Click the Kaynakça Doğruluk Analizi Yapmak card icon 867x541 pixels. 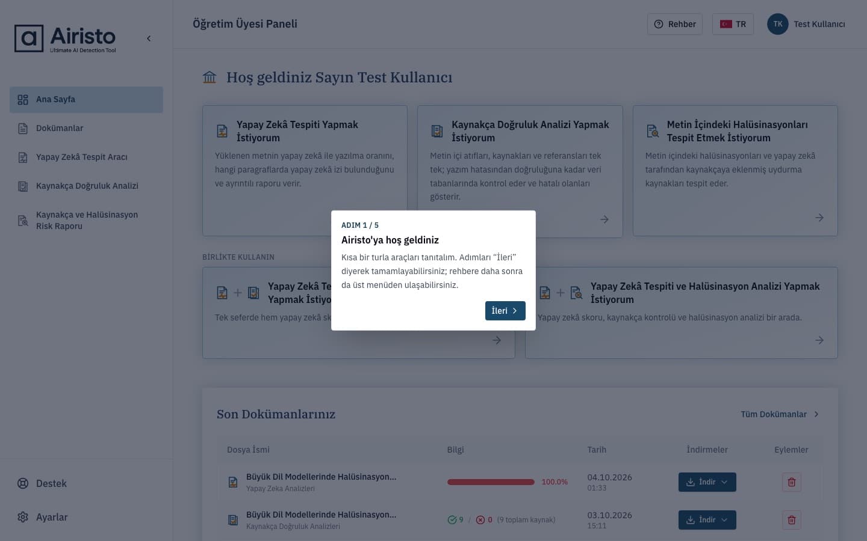coord(437,131)
